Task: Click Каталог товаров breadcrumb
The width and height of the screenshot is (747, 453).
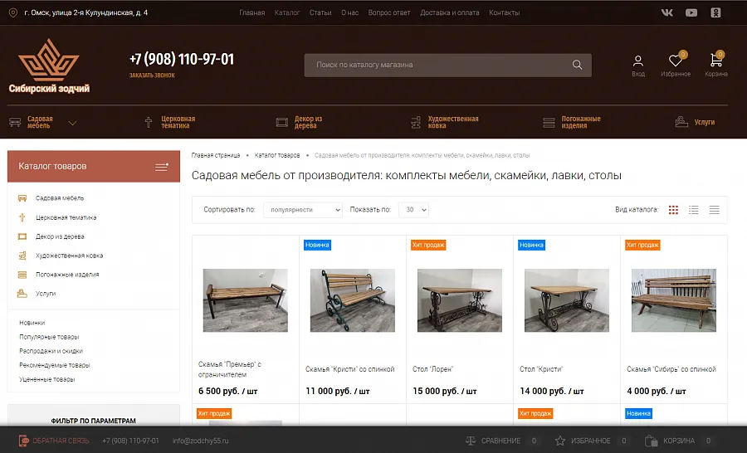Action: point(277,155)
